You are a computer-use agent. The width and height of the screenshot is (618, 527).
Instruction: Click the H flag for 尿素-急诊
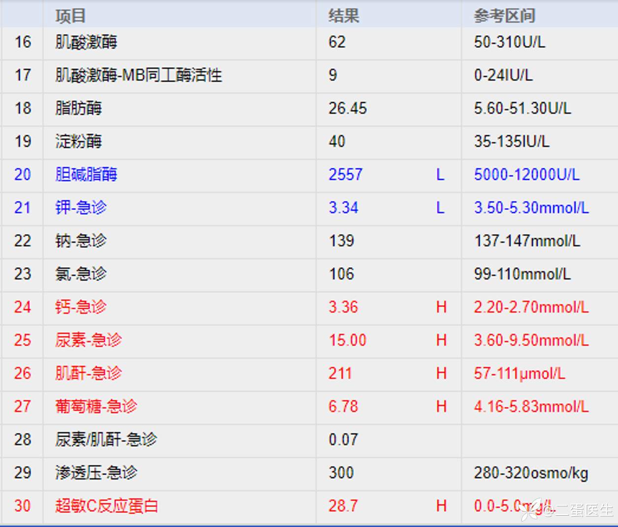point(441,340)
